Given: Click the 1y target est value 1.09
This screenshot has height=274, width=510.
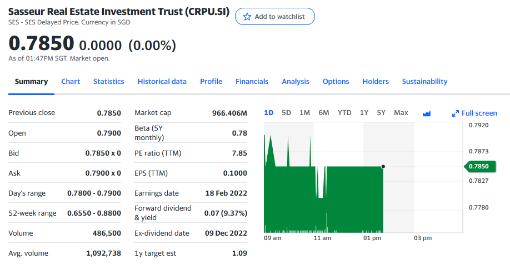Looking at the screenshot, I should click(x=239, y=253).
